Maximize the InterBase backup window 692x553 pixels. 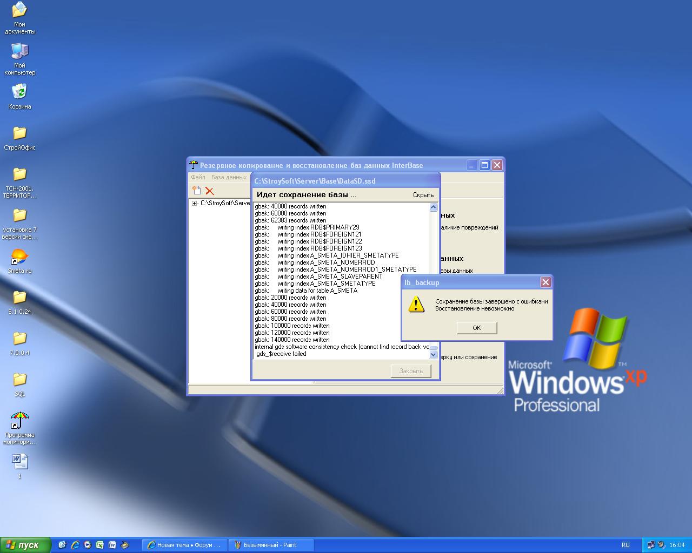(484, 165)
